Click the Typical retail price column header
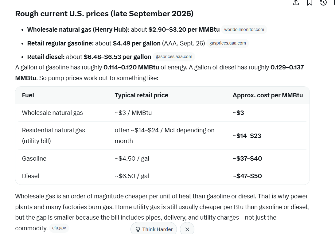 pyautogui.click(x=142, y=95)
